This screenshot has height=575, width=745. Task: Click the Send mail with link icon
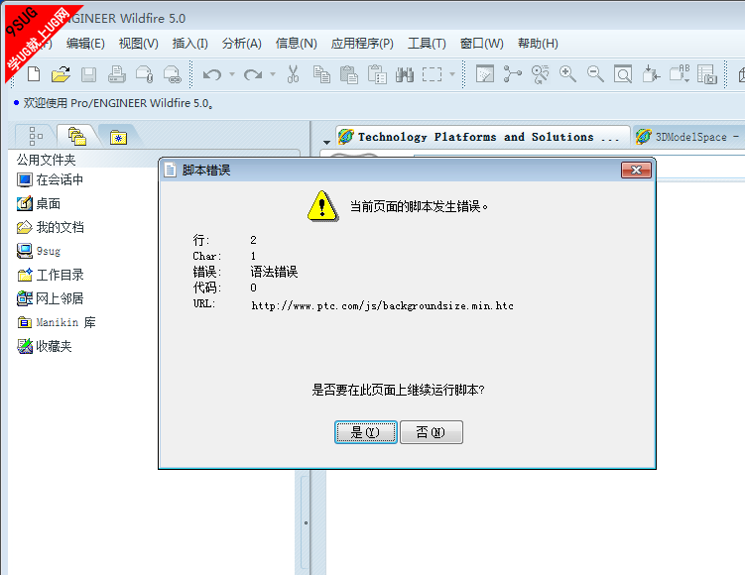(172, 74)
